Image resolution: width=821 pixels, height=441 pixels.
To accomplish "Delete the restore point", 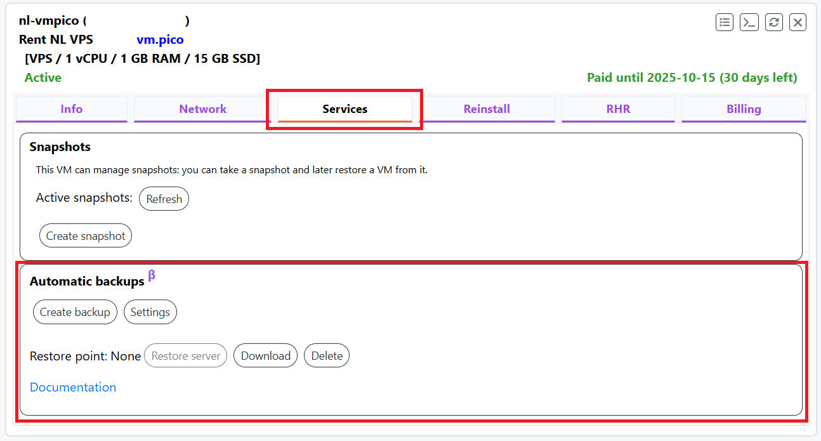I will pyautogui.click(x=327, y=356).
